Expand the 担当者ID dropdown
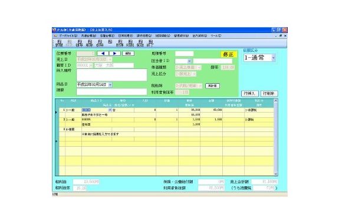This screenshot has height=224, width=339. coord(189,61)
